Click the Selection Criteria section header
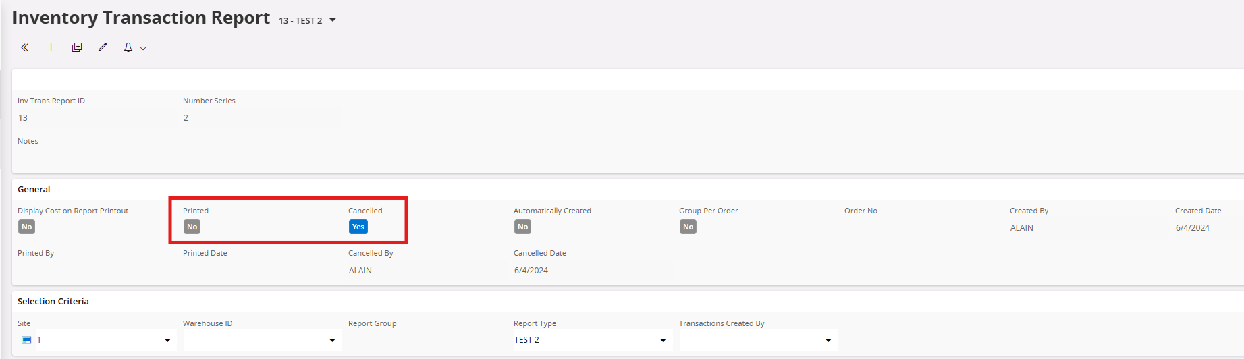This screenshot has width=1244, height=359. coord(53,301)
